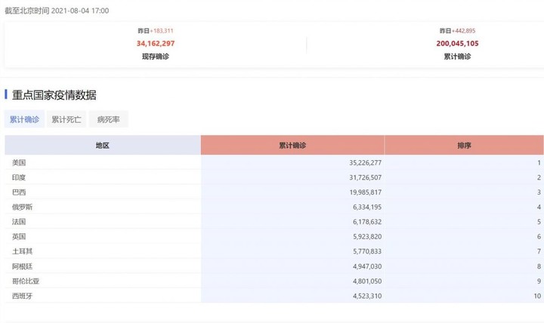Open the 累计死亡 tab

click(x=66, y=119)
